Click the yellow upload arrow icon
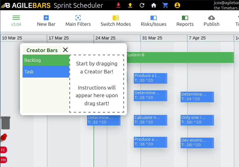 click(130, 5)
